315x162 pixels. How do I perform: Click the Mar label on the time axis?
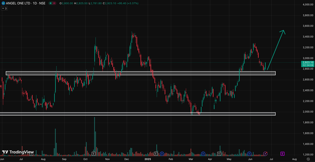pos(191,159)
